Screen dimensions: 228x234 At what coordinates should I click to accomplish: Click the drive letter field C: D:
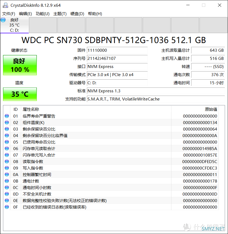117,83
